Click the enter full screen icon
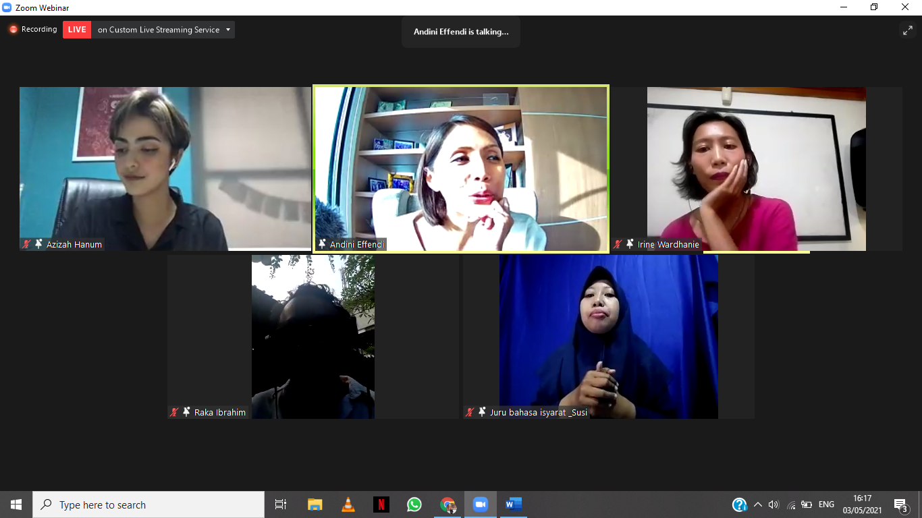This screenshot has width=922, height=518. (x=907, y=30)
